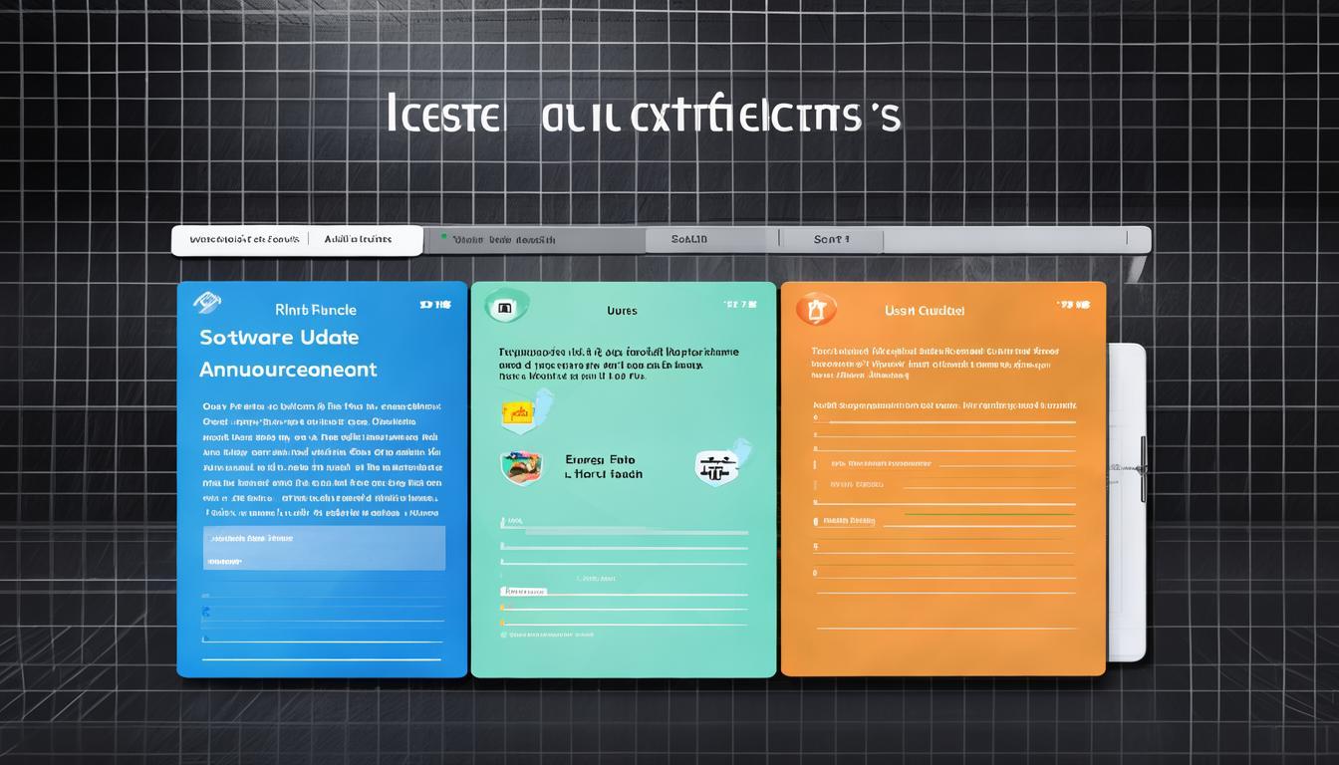Open the dark gray tab with the green dot
The image size is (1339, 765).
(x=534, y=240)
